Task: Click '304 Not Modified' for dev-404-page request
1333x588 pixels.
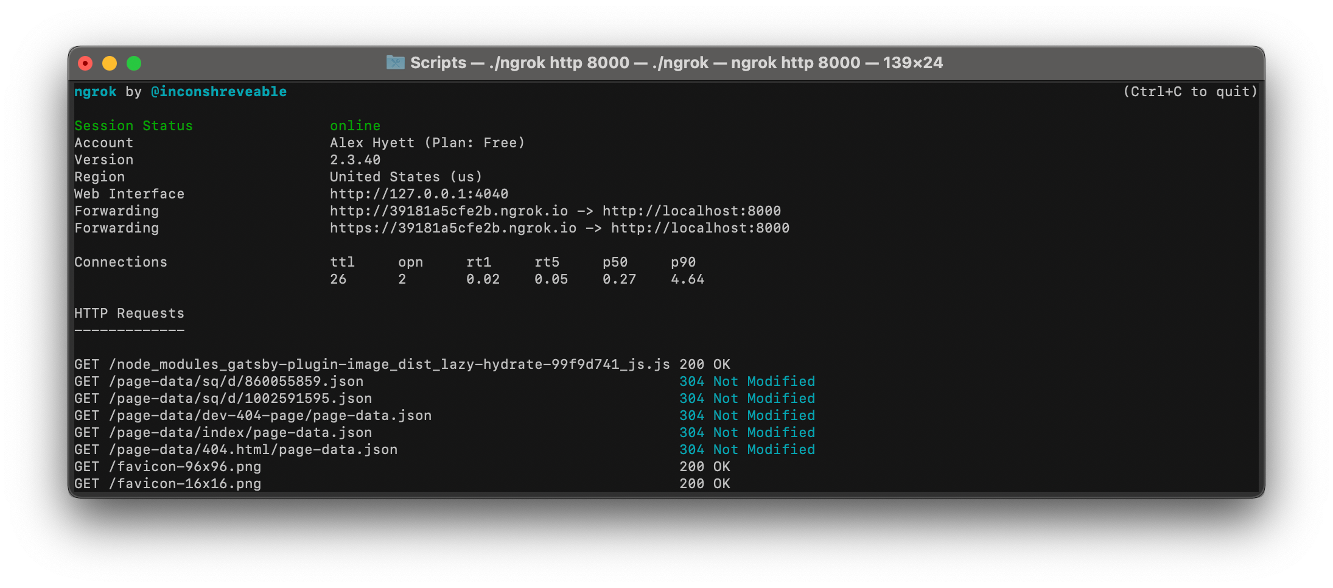Action: point(747,416)
